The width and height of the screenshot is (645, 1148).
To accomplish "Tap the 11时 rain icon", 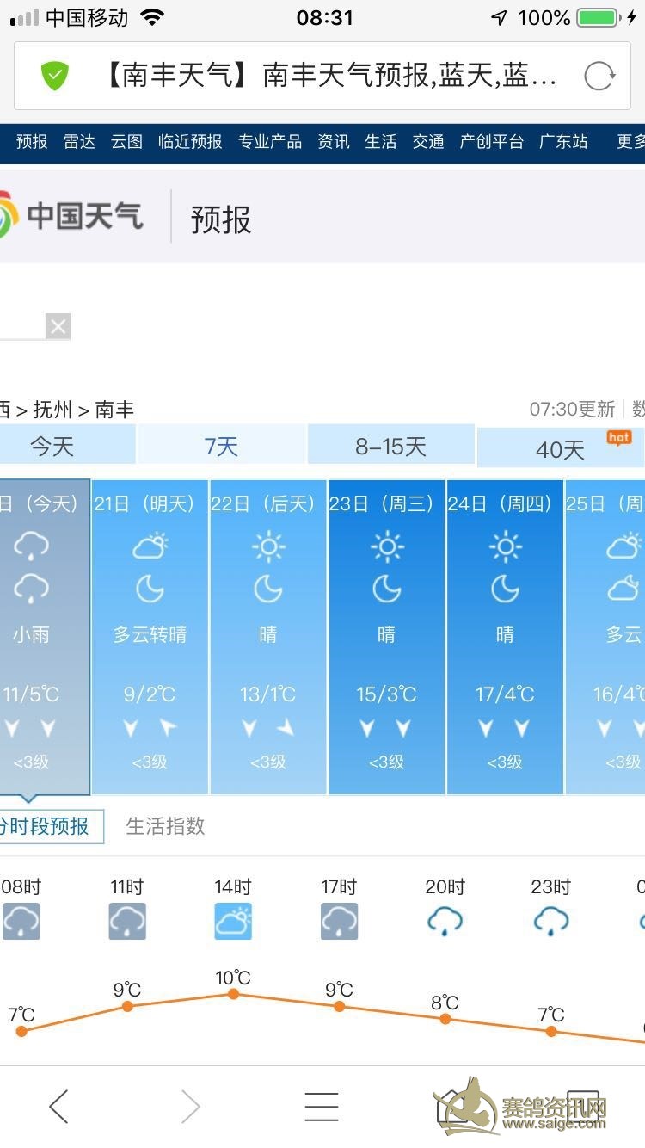I will (x=127, y=922).
